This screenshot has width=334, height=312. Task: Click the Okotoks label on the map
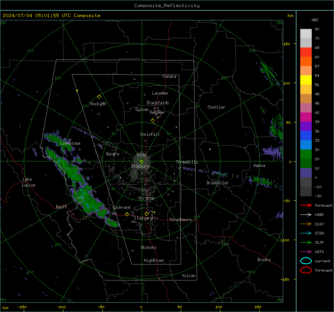pyautogui.click(x=148, y=247)
